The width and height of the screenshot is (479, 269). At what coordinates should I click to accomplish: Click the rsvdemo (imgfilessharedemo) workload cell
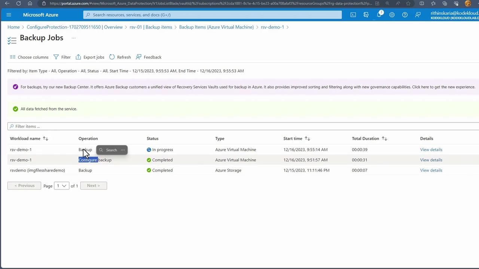37,170
